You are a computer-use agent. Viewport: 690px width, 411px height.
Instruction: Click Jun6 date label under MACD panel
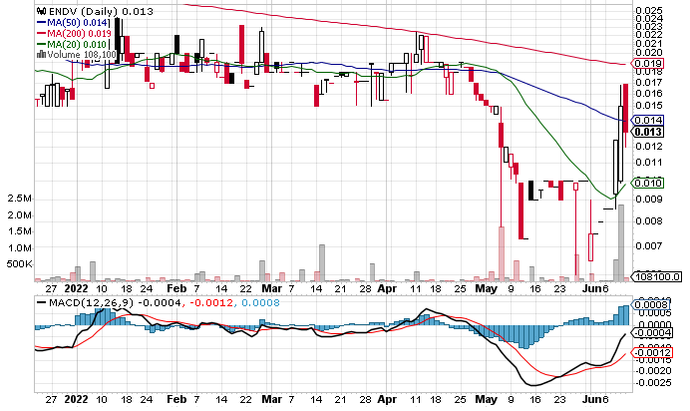point(595,399)
